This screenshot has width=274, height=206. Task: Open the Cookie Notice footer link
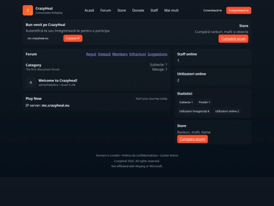tap(169, 155)
